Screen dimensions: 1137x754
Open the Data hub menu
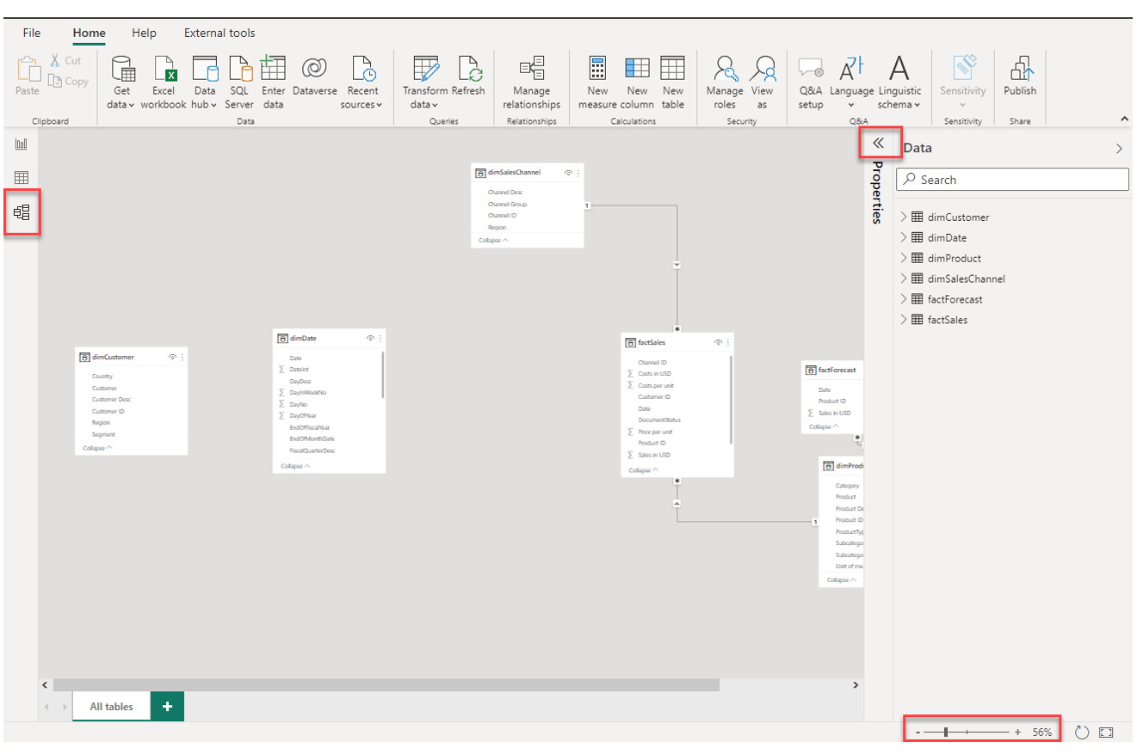pyautogui.click(x=205, y=83)
